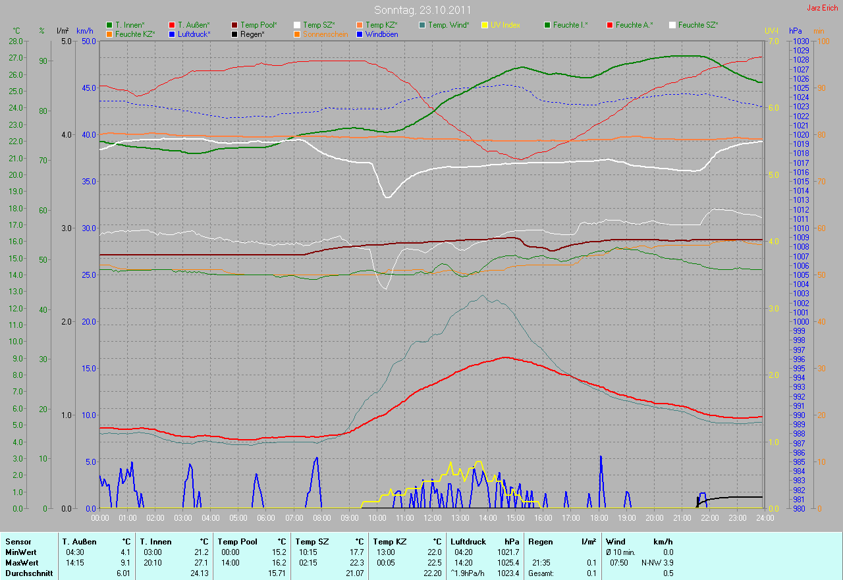Click the white Temp SZ legend marker
The image size is (843, 580).
tap(297, 25)
